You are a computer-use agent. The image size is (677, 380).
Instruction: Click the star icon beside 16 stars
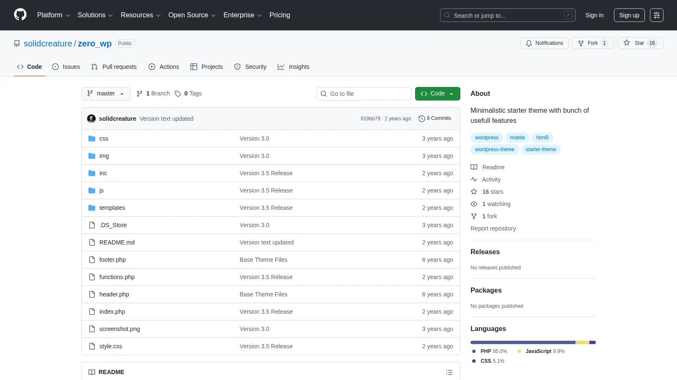point(474,192)
